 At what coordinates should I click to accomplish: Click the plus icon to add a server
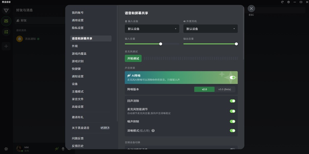(x=6, y=46)
